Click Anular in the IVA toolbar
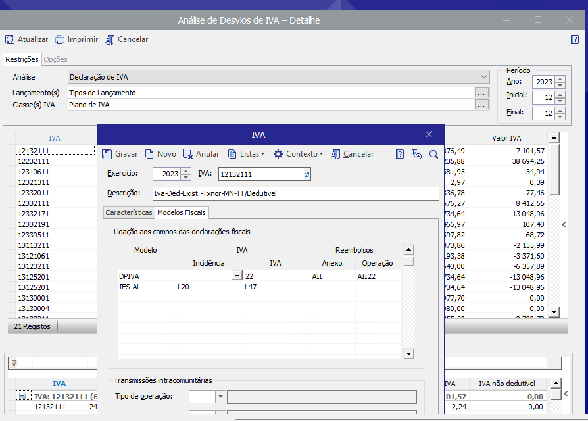This screenshot has height=421, width=588. coord(201,154)
